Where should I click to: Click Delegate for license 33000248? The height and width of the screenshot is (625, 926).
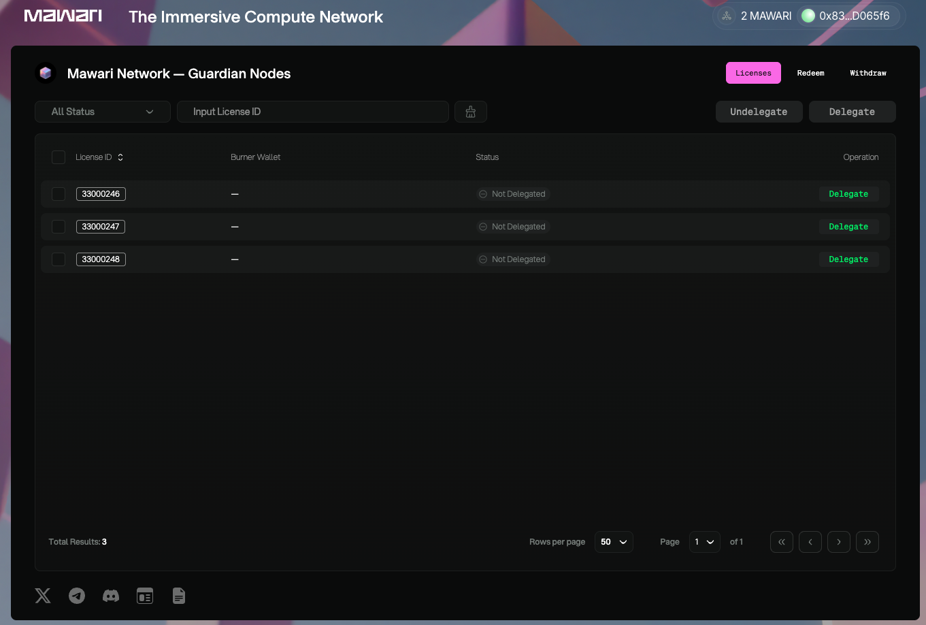click(x=848, y=259)
